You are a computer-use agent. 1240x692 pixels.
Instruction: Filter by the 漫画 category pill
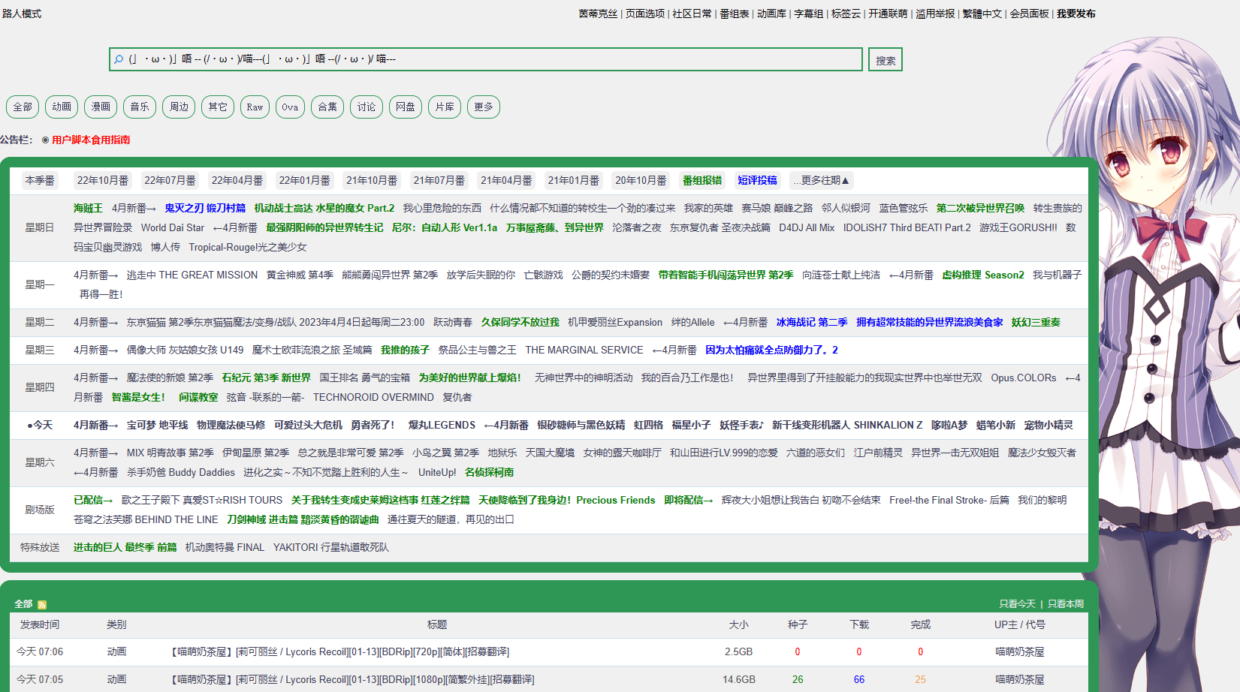pos(101,107)
